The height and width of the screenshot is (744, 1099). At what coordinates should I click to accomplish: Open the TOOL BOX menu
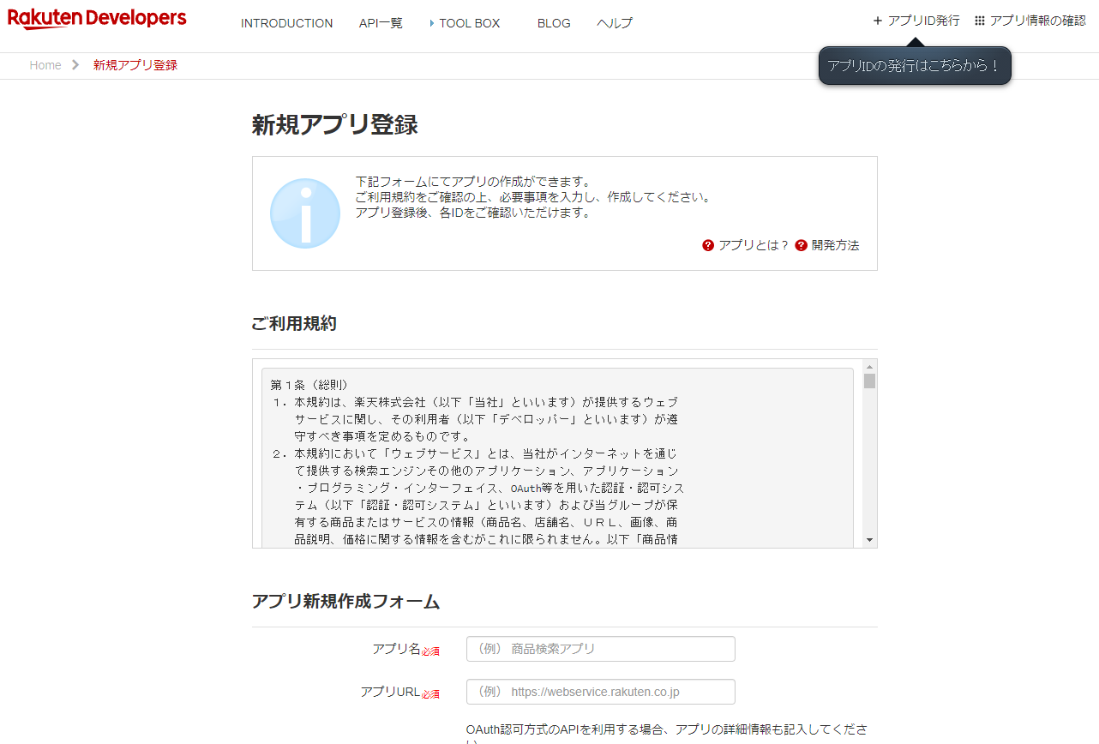click(x=469, y=23)
